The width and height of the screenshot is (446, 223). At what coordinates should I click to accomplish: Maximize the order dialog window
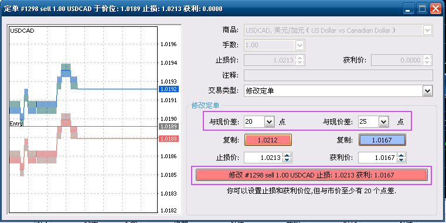pos(422,9)
